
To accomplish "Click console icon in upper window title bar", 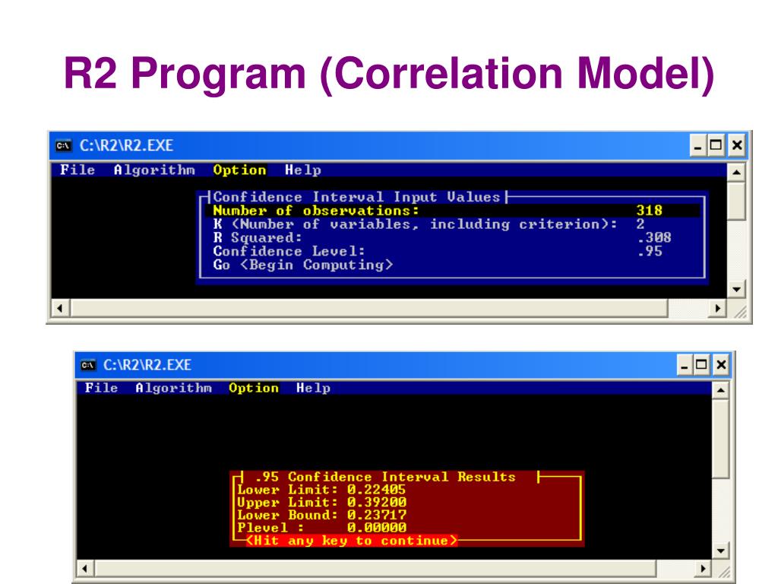I will [x=64, y=145].
